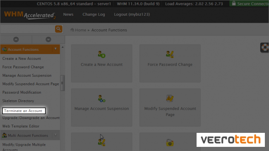Click the Modify Suspended Account Page tile icon
Image resolution: width=269 pixels, height=151 pixels.
click(x=170, y=99)
